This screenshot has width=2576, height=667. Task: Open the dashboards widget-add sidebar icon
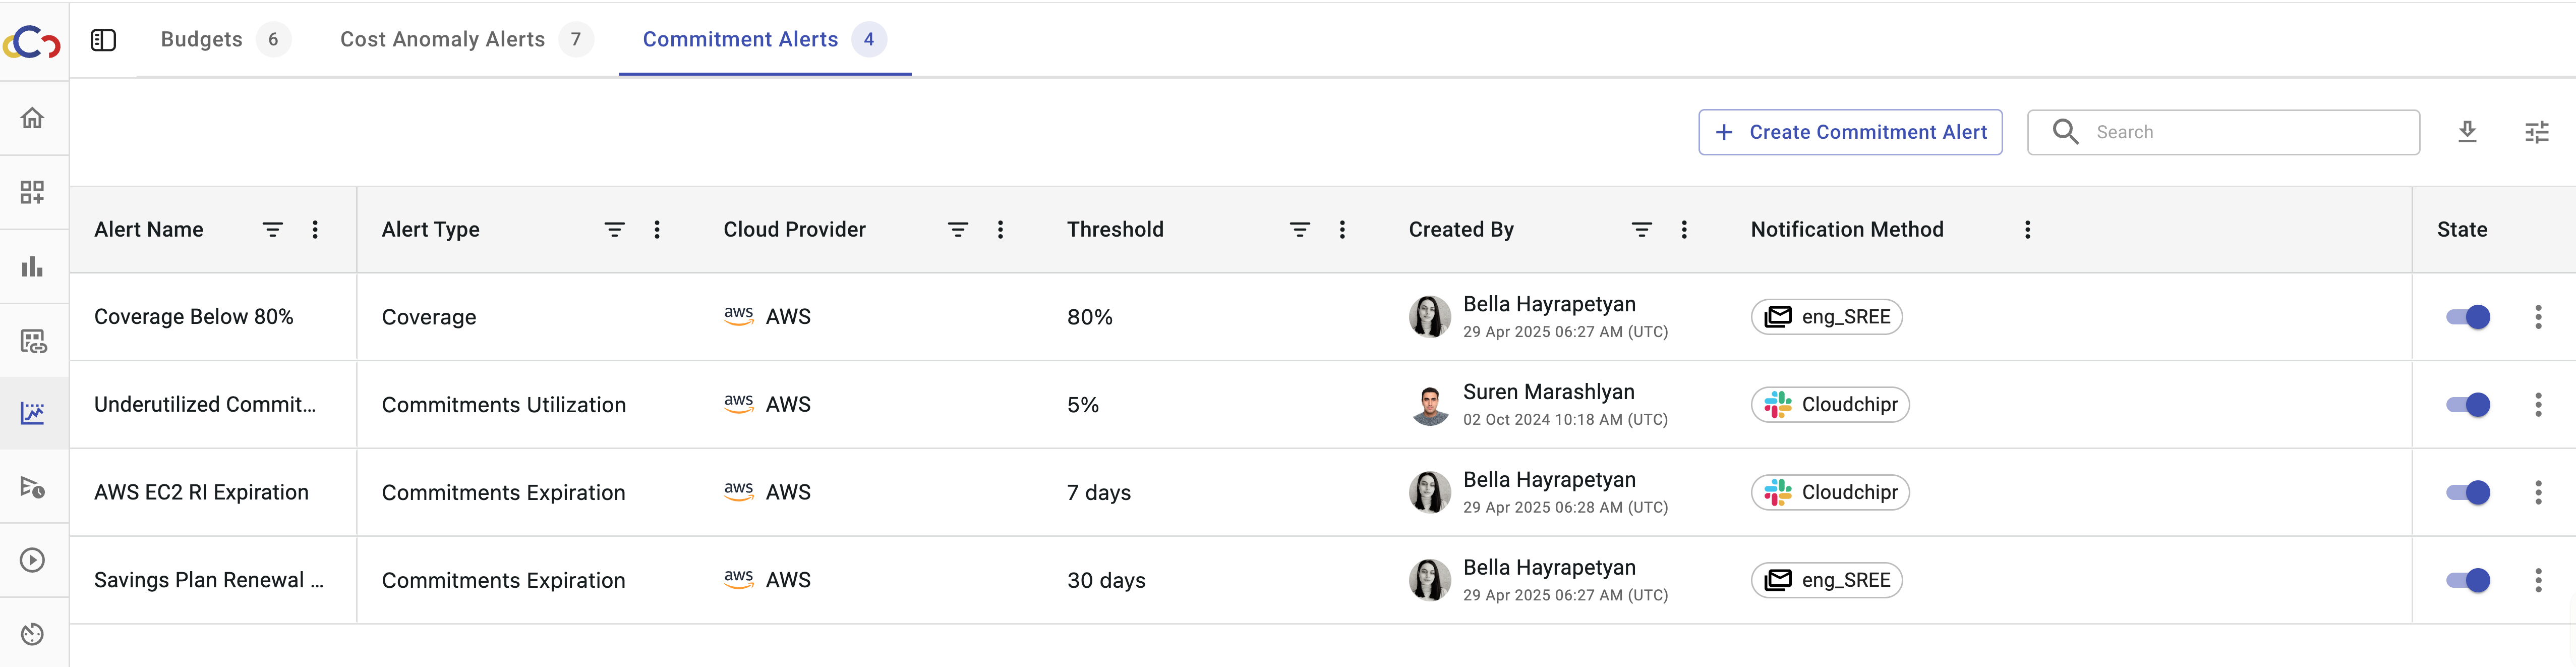pyautogui.click(x=32, y=192)
